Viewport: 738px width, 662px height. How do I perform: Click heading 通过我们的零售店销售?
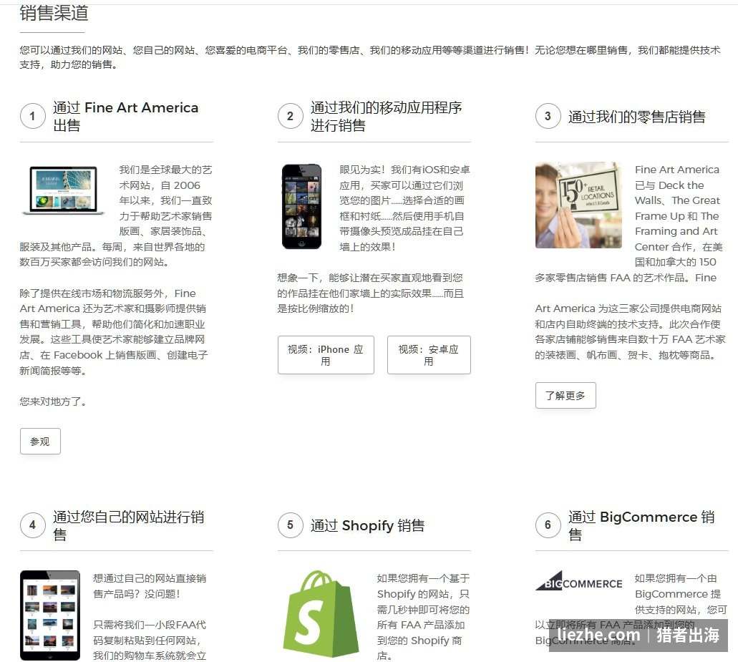click(637, 116)
